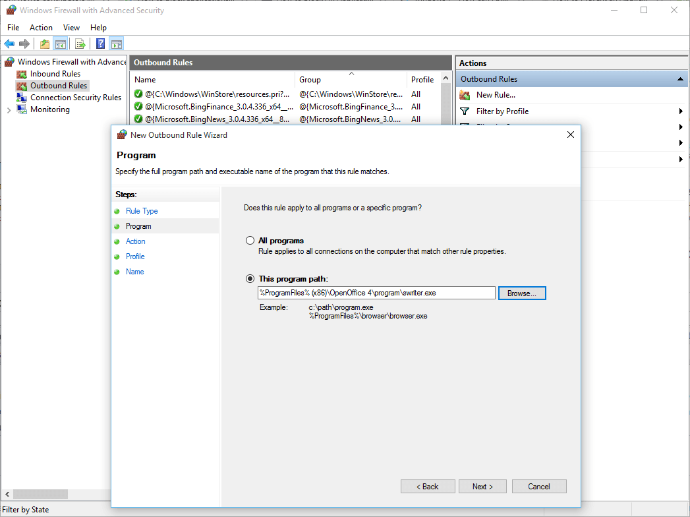Expand Filter by Profile submenu arrow
The width and height of the screenshot is (690, 517).
coord(680,111)
